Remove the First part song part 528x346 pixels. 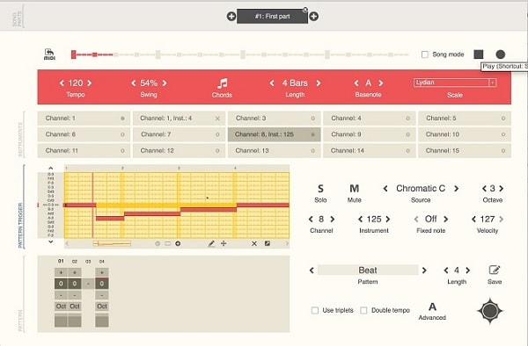(x=305, y=10)
